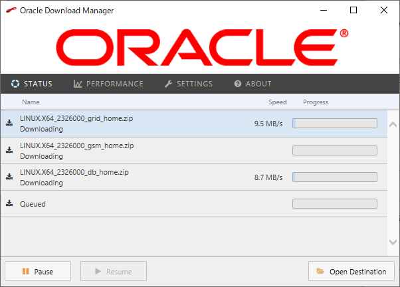Click the 9.5 MB/s speed value
The height and width of the screenshot is (287, 400).
(x=268, y=124)
